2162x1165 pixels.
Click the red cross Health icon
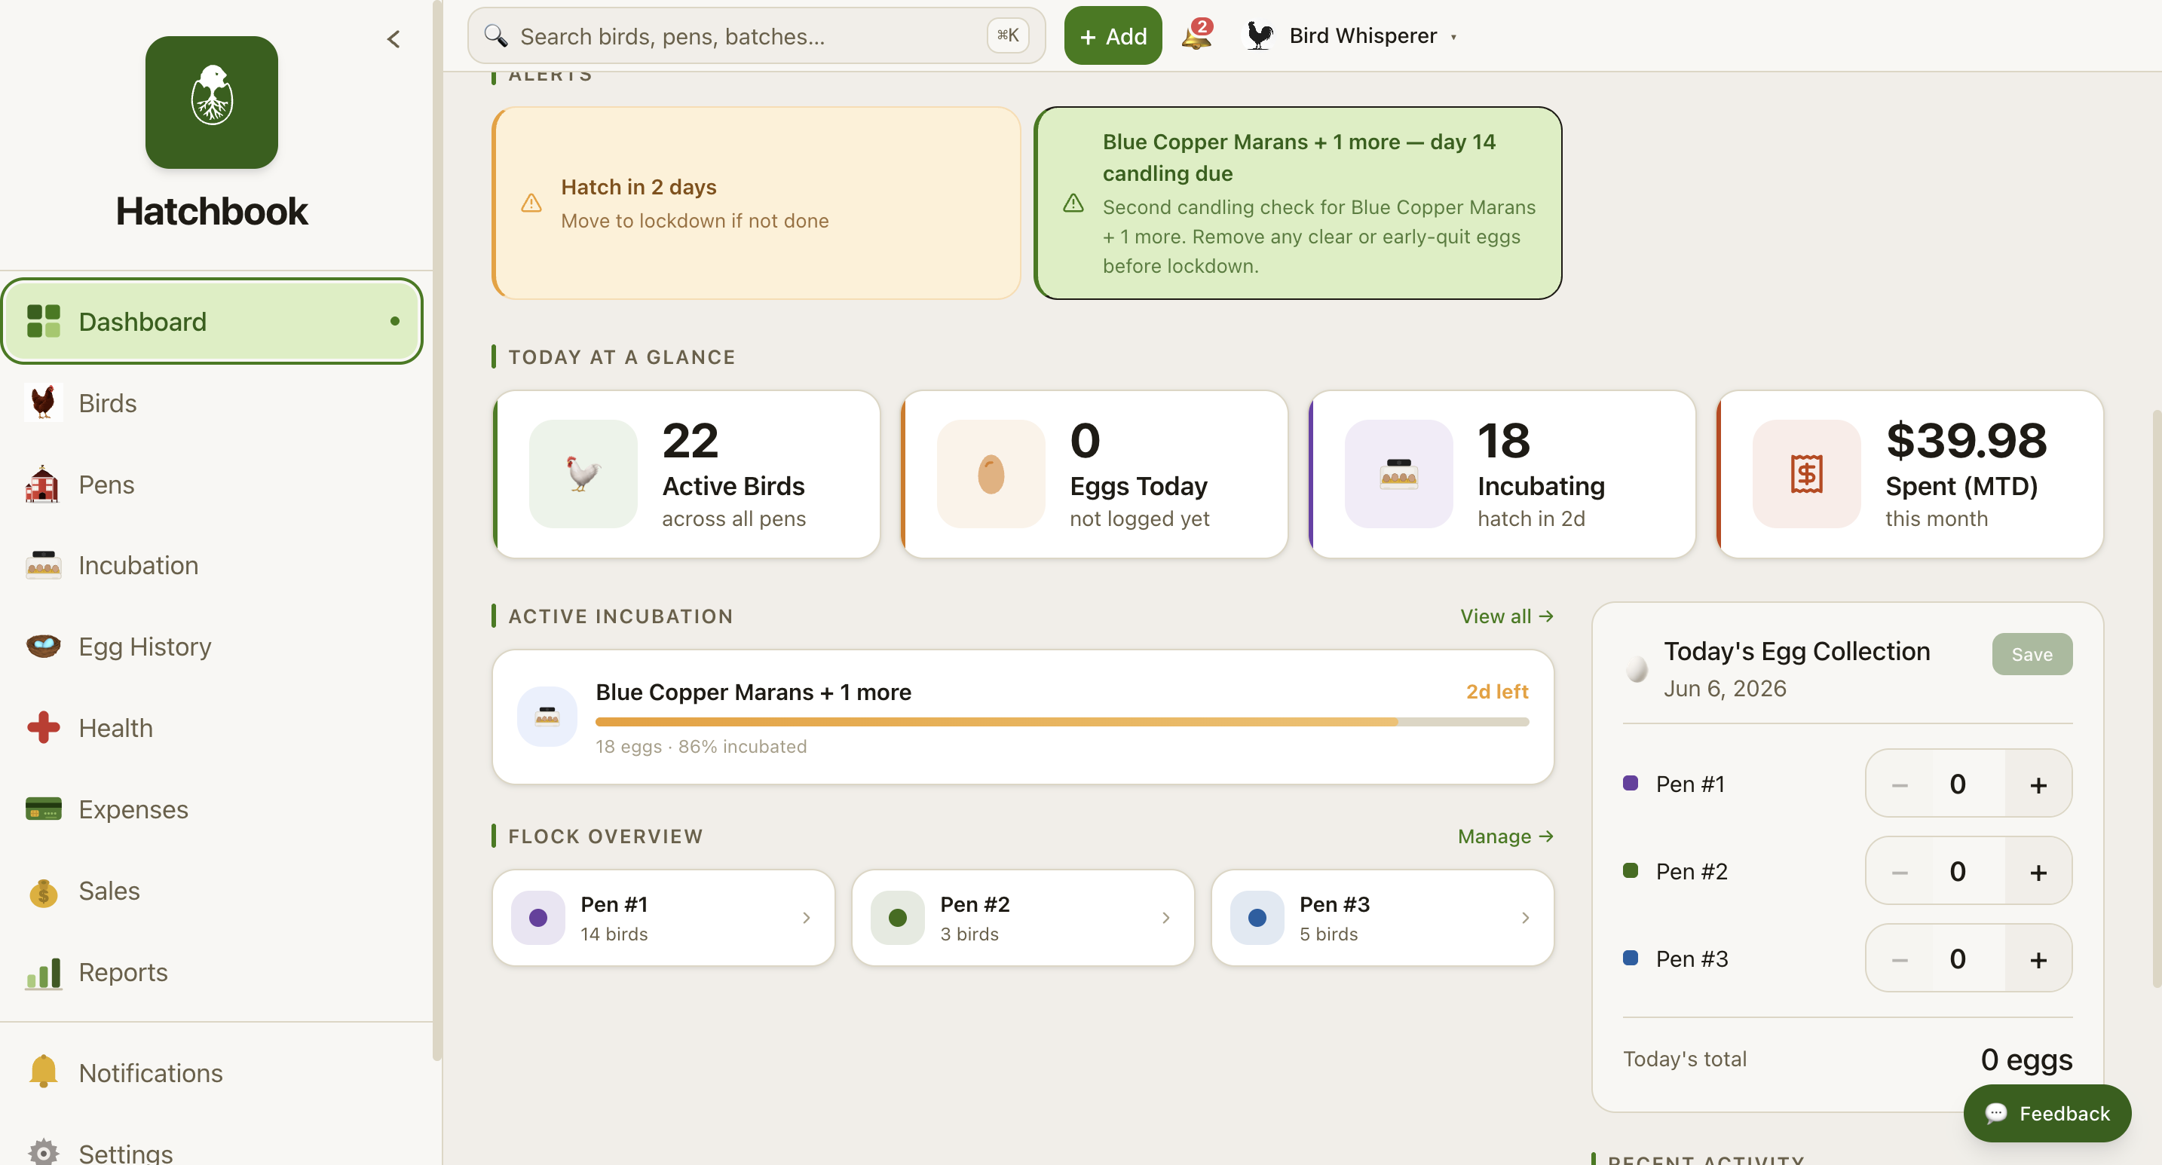click(43, 727)
